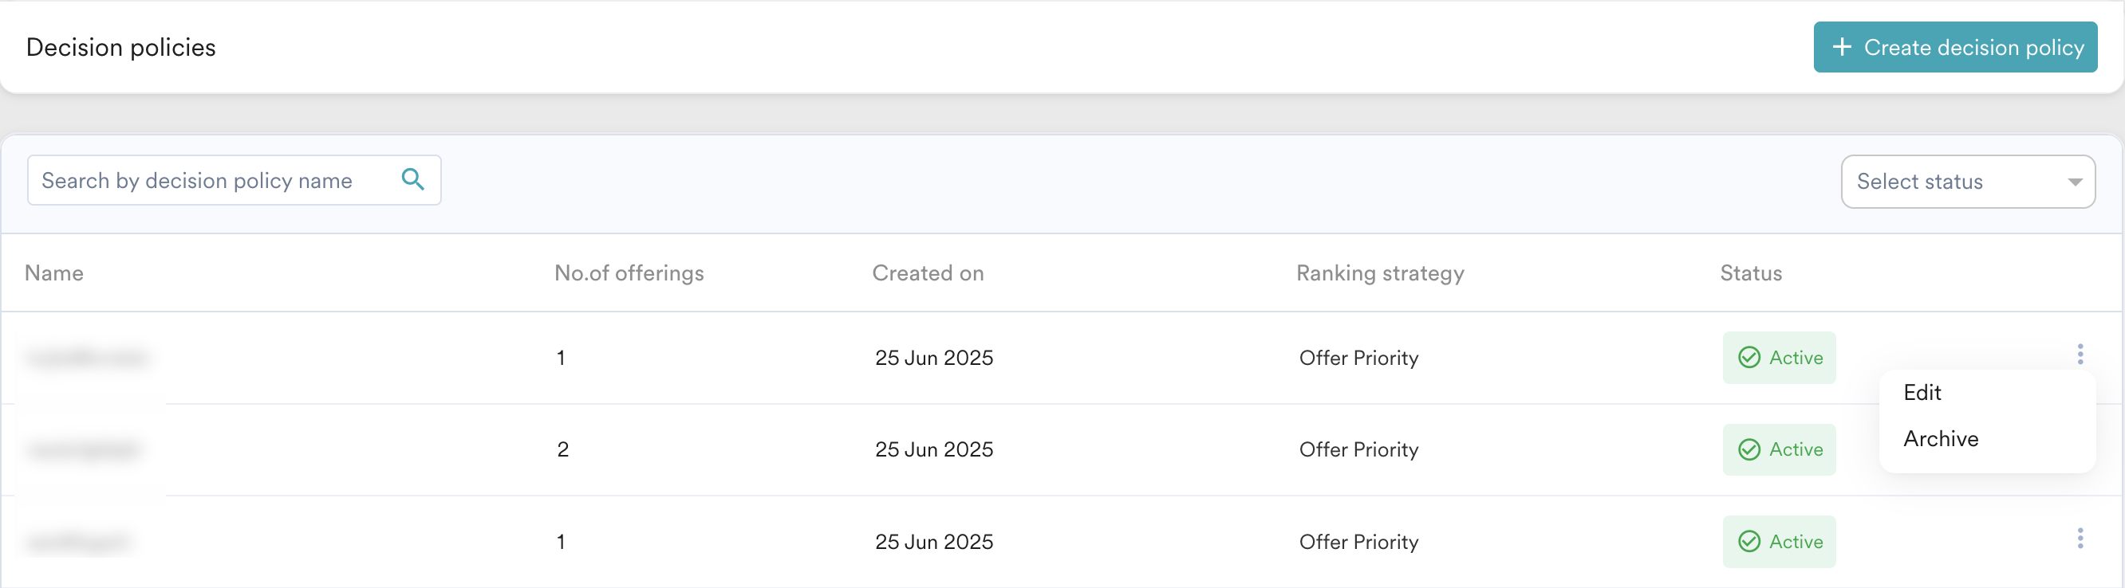2125x588 pixels.
Task: Select Archive from the context menu
Action: click(1940, 438)
